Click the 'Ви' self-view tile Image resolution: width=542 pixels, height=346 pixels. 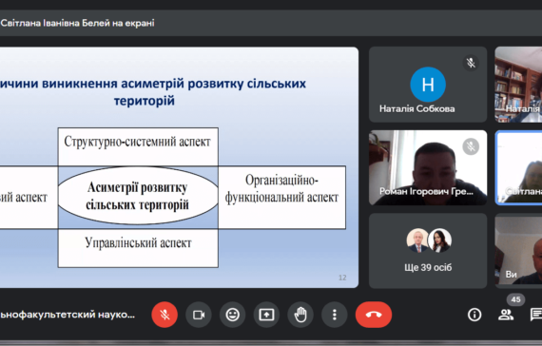point(518,251)
